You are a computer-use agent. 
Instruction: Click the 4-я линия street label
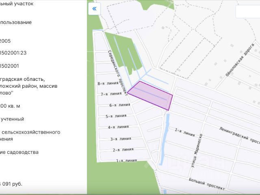[x=118, y=127]
